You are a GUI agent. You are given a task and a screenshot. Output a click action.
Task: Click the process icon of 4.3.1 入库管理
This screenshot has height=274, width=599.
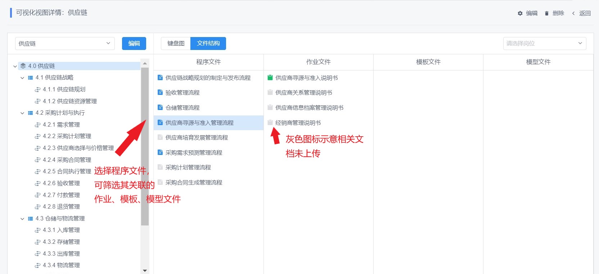(37, 230)
